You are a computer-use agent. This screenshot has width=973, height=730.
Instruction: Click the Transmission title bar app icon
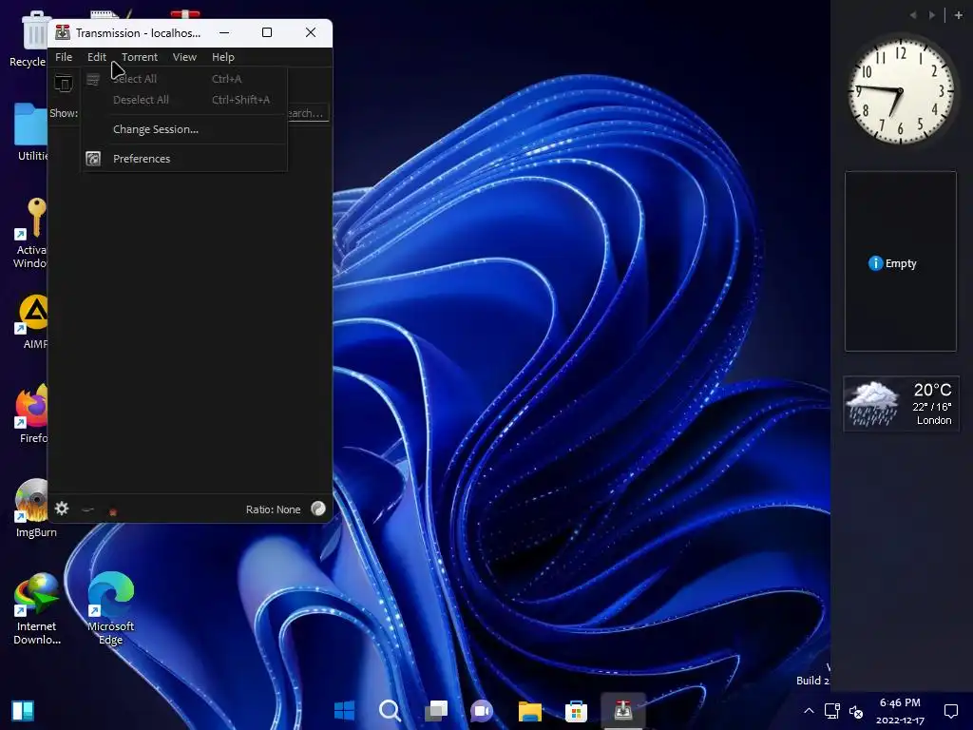tap(63, 32)
